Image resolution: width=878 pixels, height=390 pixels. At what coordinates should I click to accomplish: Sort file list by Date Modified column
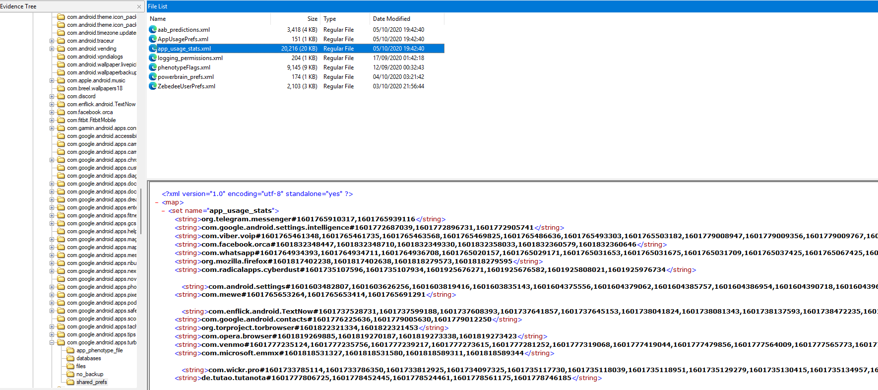click(x=407, y=19)
